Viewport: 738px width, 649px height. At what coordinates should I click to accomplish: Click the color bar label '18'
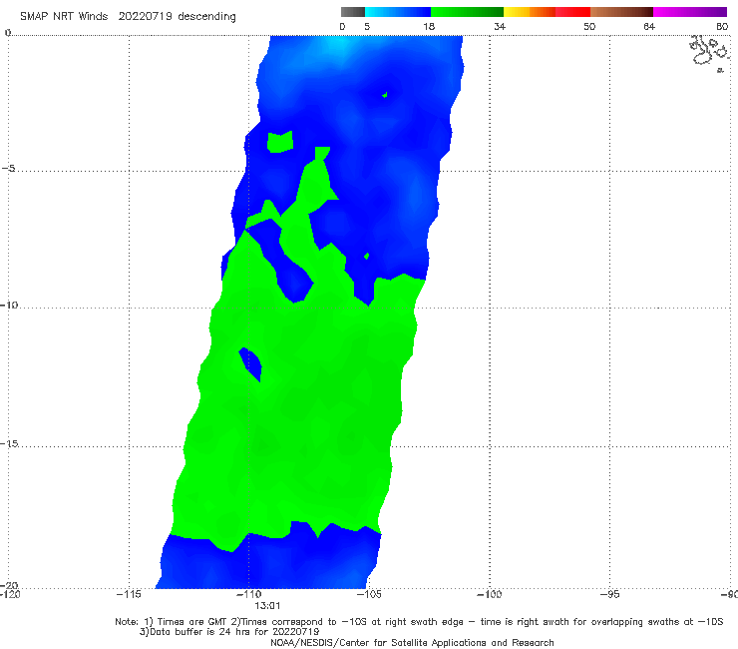[429, 26]
